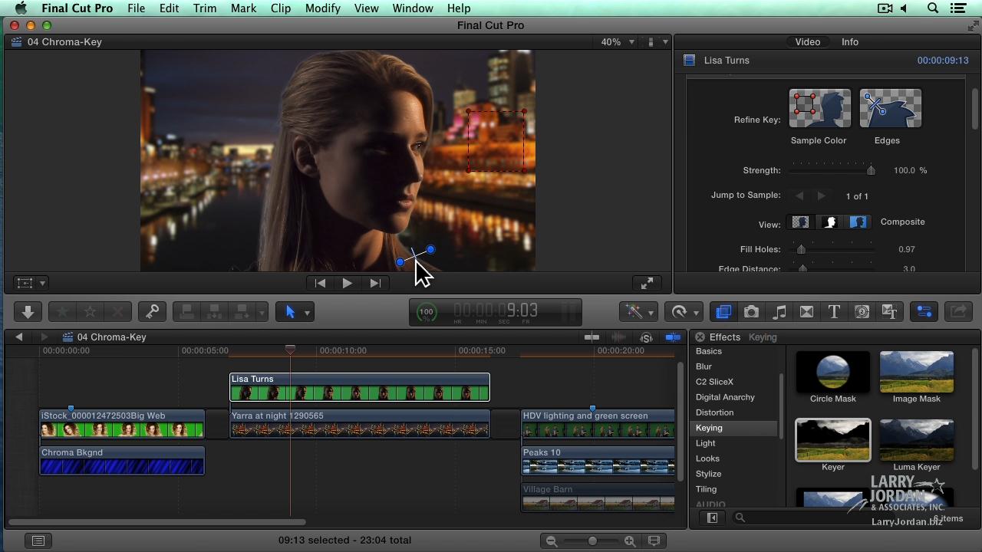The height and width of the screenshot is (552, 982).
Task: Open the Transitions browser
Action: point(806,312)
